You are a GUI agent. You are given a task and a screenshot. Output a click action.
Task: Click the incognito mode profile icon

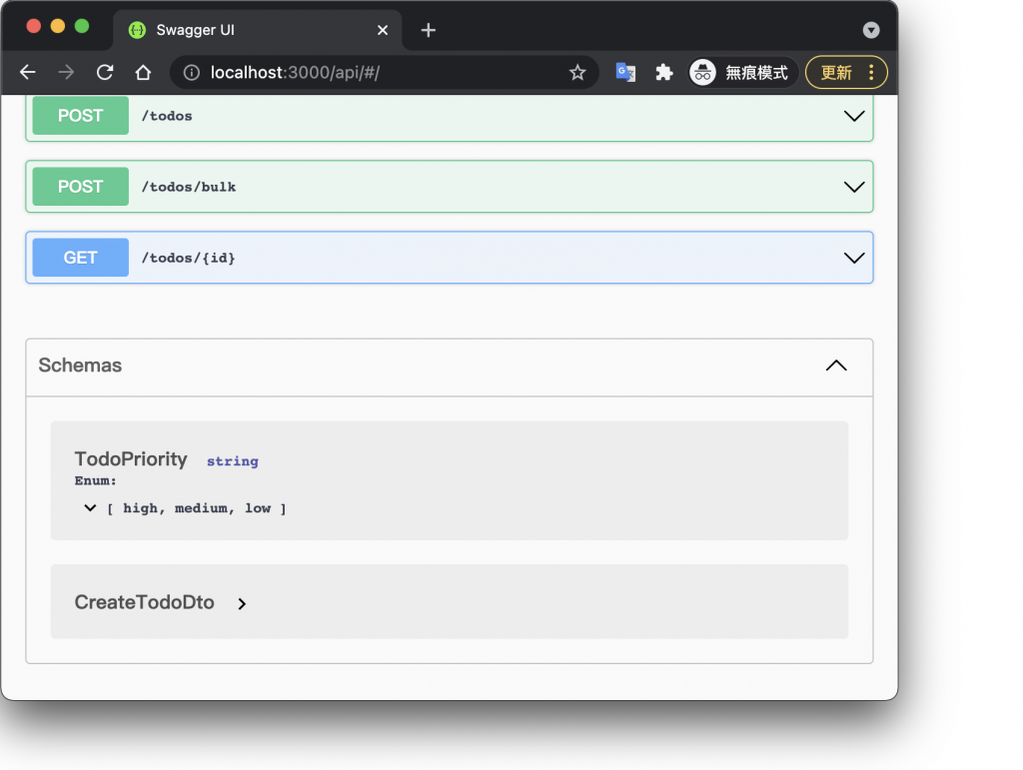[703, 72]
